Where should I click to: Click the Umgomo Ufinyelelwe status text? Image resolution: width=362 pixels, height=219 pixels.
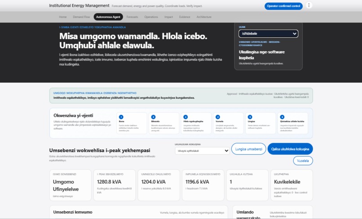coord(66,185)
